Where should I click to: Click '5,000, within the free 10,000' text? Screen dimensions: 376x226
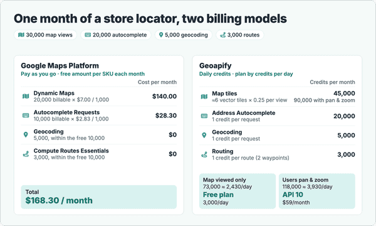pos(69,138)
